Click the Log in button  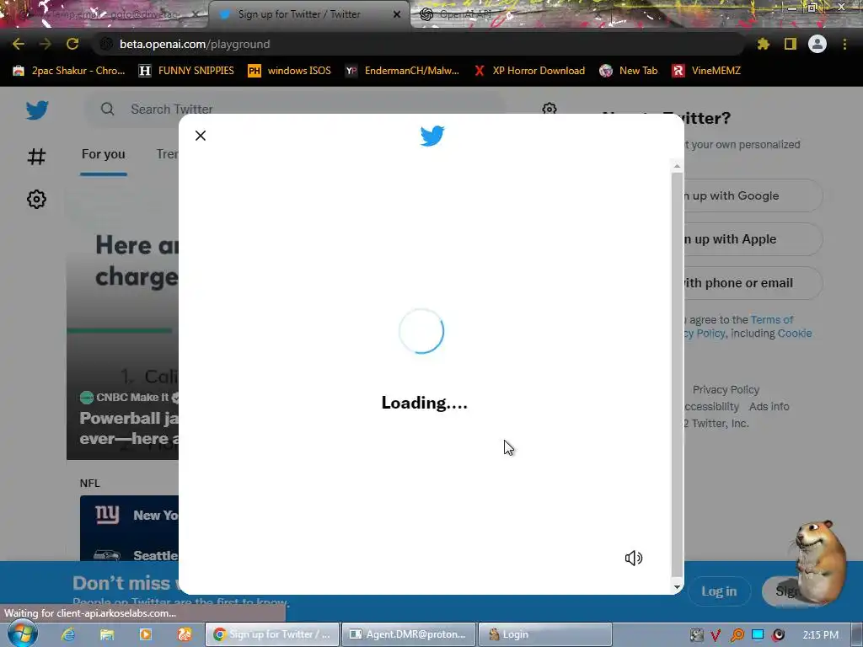click(x=719, y=591)
